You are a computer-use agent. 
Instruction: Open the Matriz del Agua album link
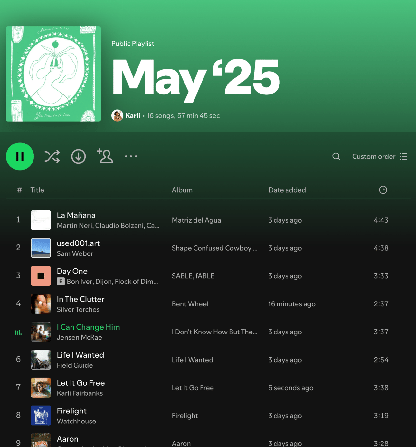(x=196, y=220)
